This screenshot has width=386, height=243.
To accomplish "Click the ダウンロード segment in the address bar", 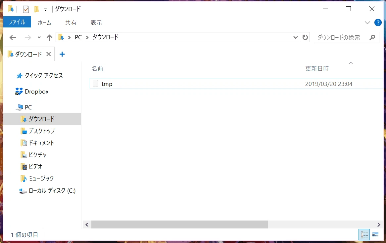I will (x=106, y=37).
